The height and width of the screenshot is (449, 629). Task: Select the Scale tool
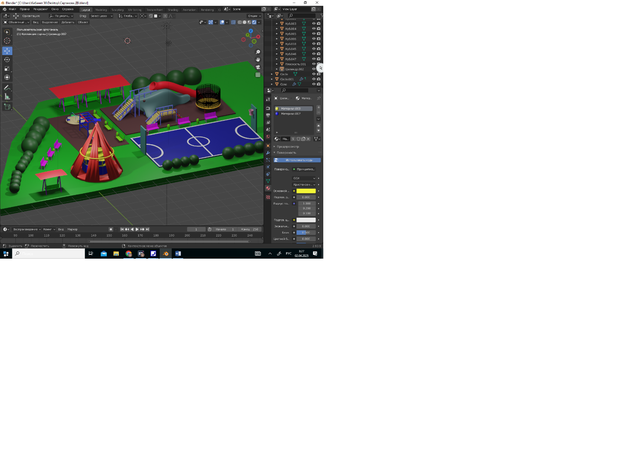point(7,69)
